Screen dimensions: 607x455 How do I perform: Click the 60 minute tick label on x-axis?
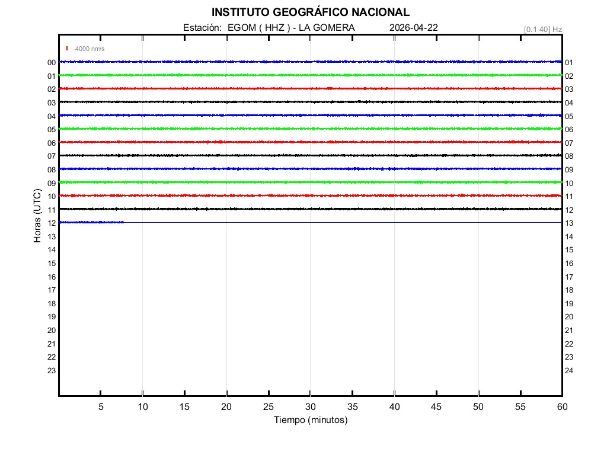(x=561, y=406)
